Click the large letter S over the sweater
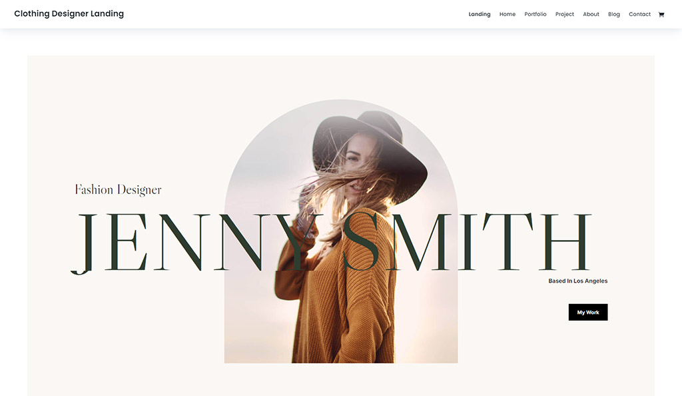This screenshot has height=396, width=682. point(360,242)
